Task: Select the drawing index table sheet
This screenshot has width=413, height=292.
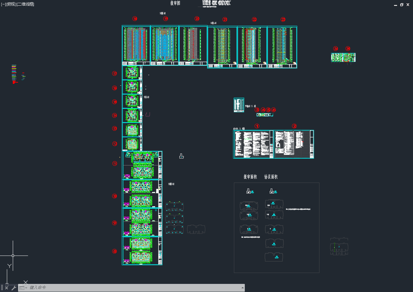Action: pyautogui.click(x=239, y=105)
